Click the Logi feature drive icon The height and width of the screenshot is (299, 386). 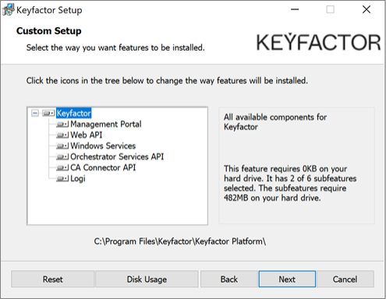[x=62, y=179]
